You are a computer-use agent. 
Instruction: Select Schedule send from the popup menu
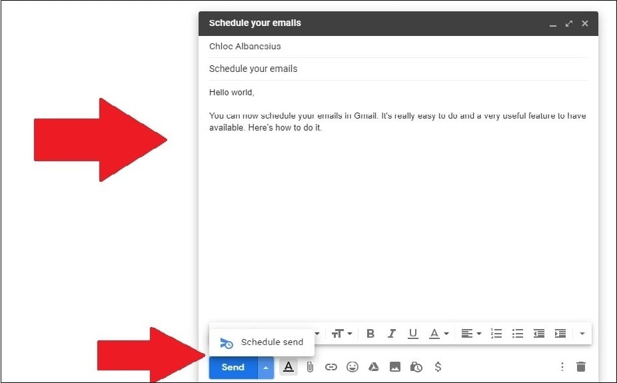262,342
